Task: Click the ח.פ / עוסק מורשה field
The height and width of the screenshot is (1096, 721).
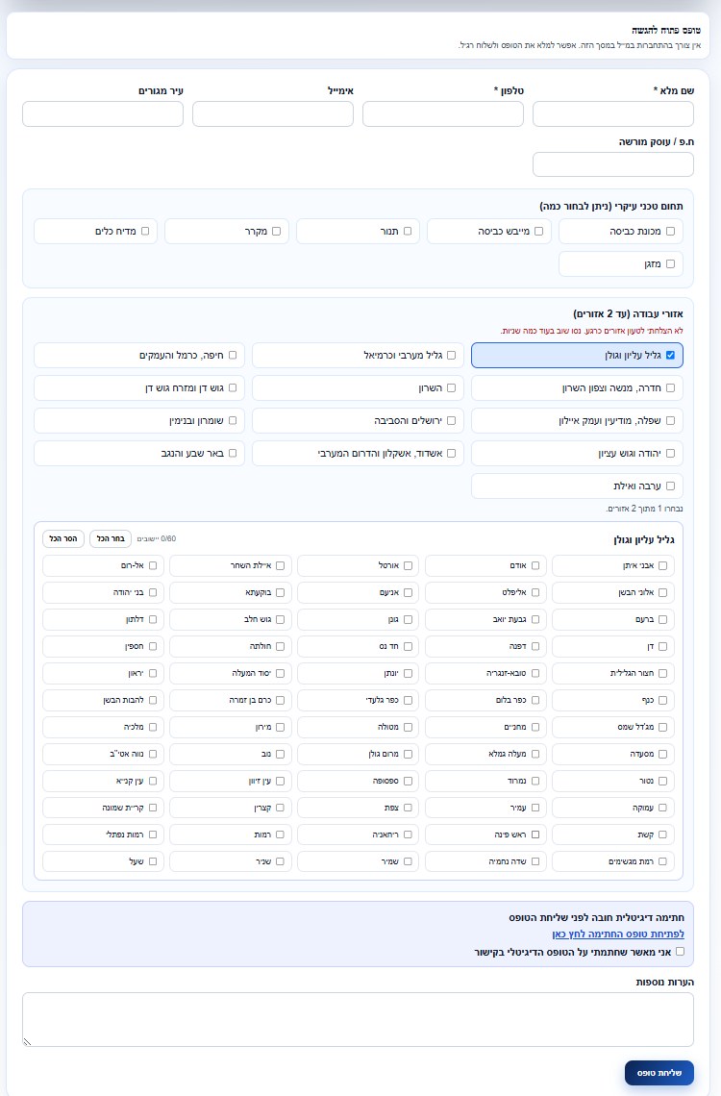Action: 612,164
